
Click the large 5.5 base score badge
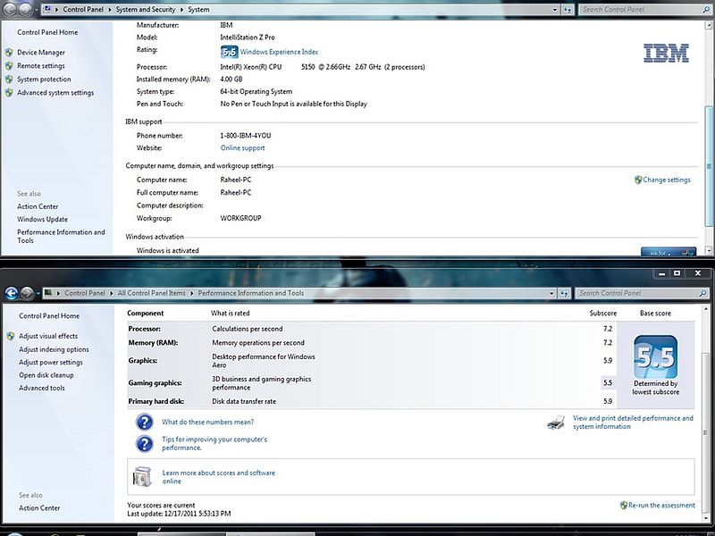[655, 356]
